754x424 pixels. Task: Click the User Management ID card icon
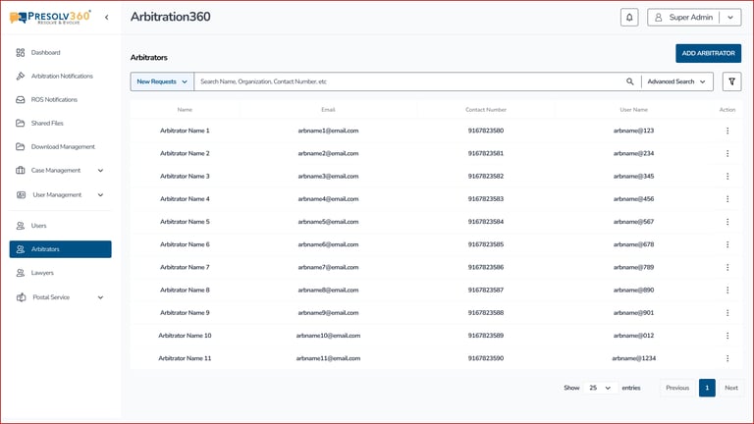pyautogui.click(x=21, y=194)
